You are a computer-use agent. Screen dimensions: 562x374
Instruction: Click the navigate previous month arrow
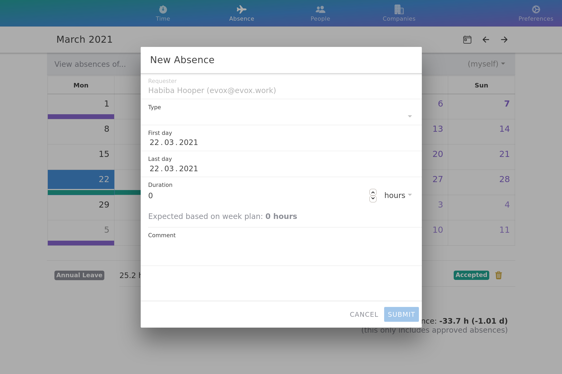[486, 39]
